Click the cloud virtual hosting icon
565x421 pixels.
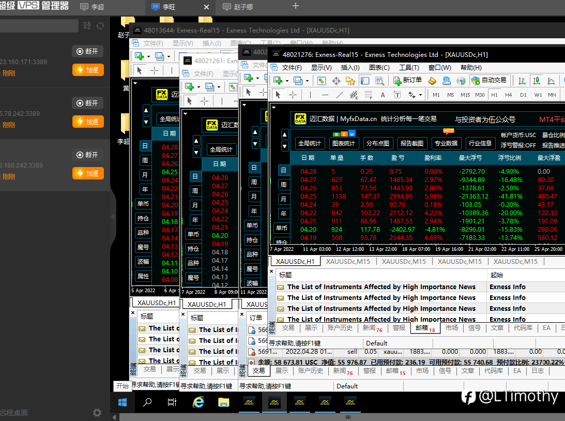tap(447, 81)
